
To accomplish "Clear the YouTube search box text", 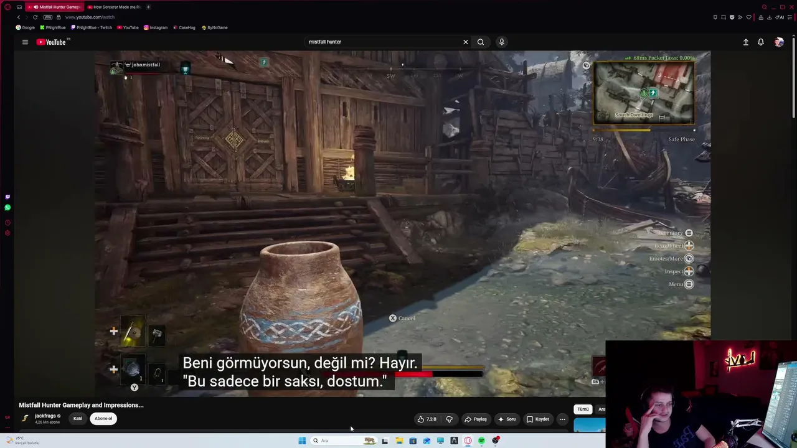I will [465, 42].
